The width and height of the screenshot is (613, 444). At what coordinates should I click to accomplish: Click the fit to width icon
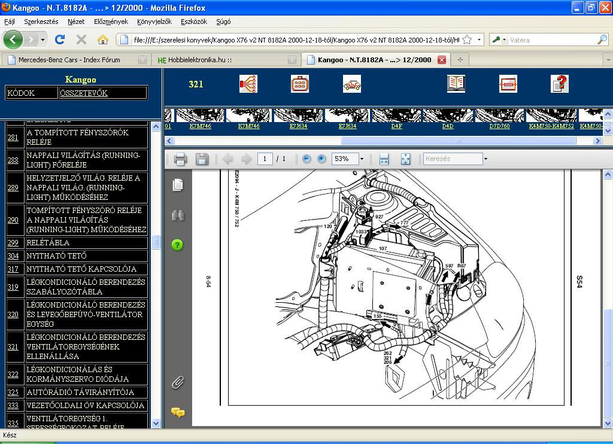(x=384, y=159)
